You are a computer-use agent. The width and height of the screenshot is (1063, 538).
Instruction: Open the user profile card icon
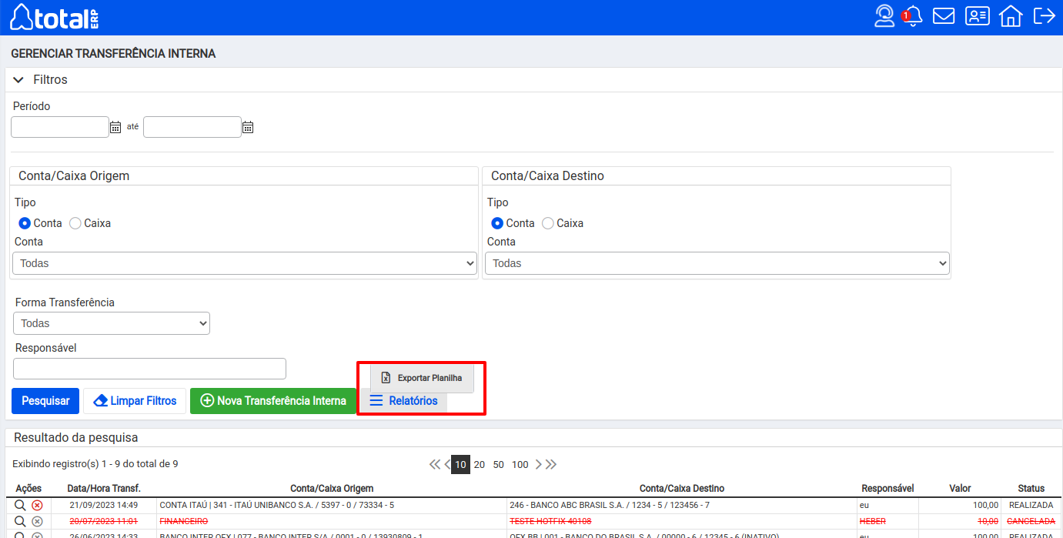pos(977,16)
